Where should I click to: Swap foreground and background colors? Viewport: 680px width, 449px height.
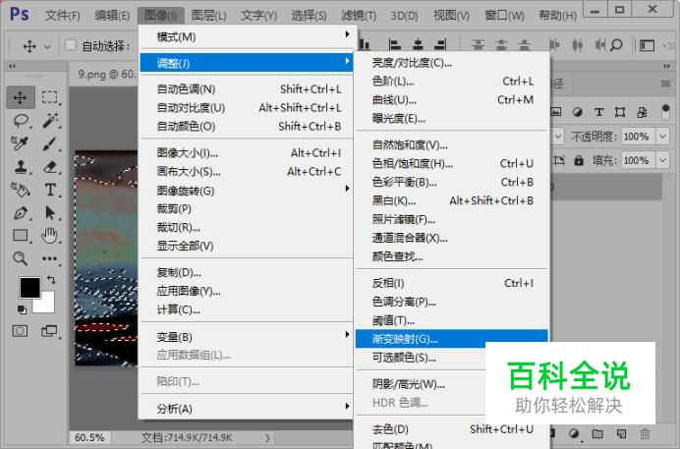coord(51,280)
